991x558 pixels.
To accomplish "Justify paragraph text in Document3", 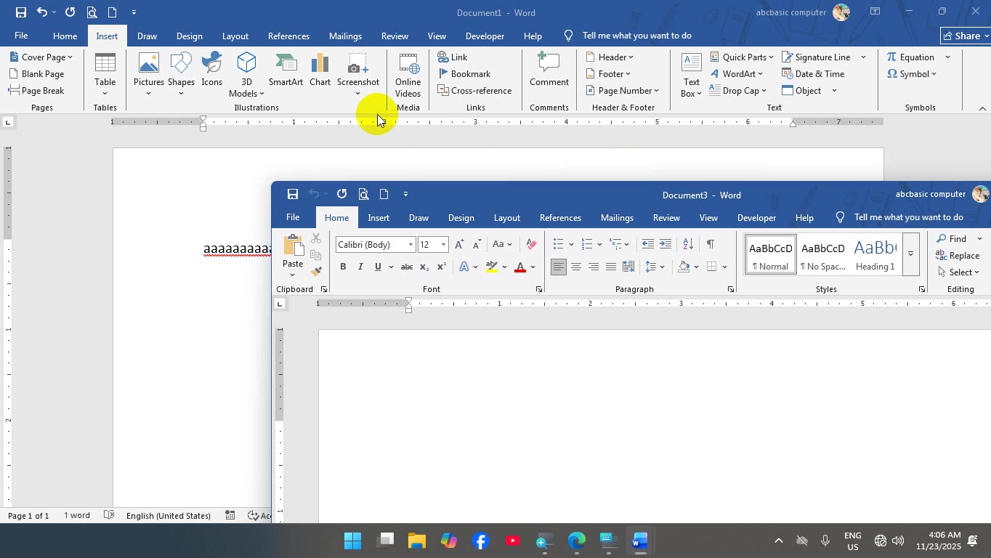I will 611,267.
